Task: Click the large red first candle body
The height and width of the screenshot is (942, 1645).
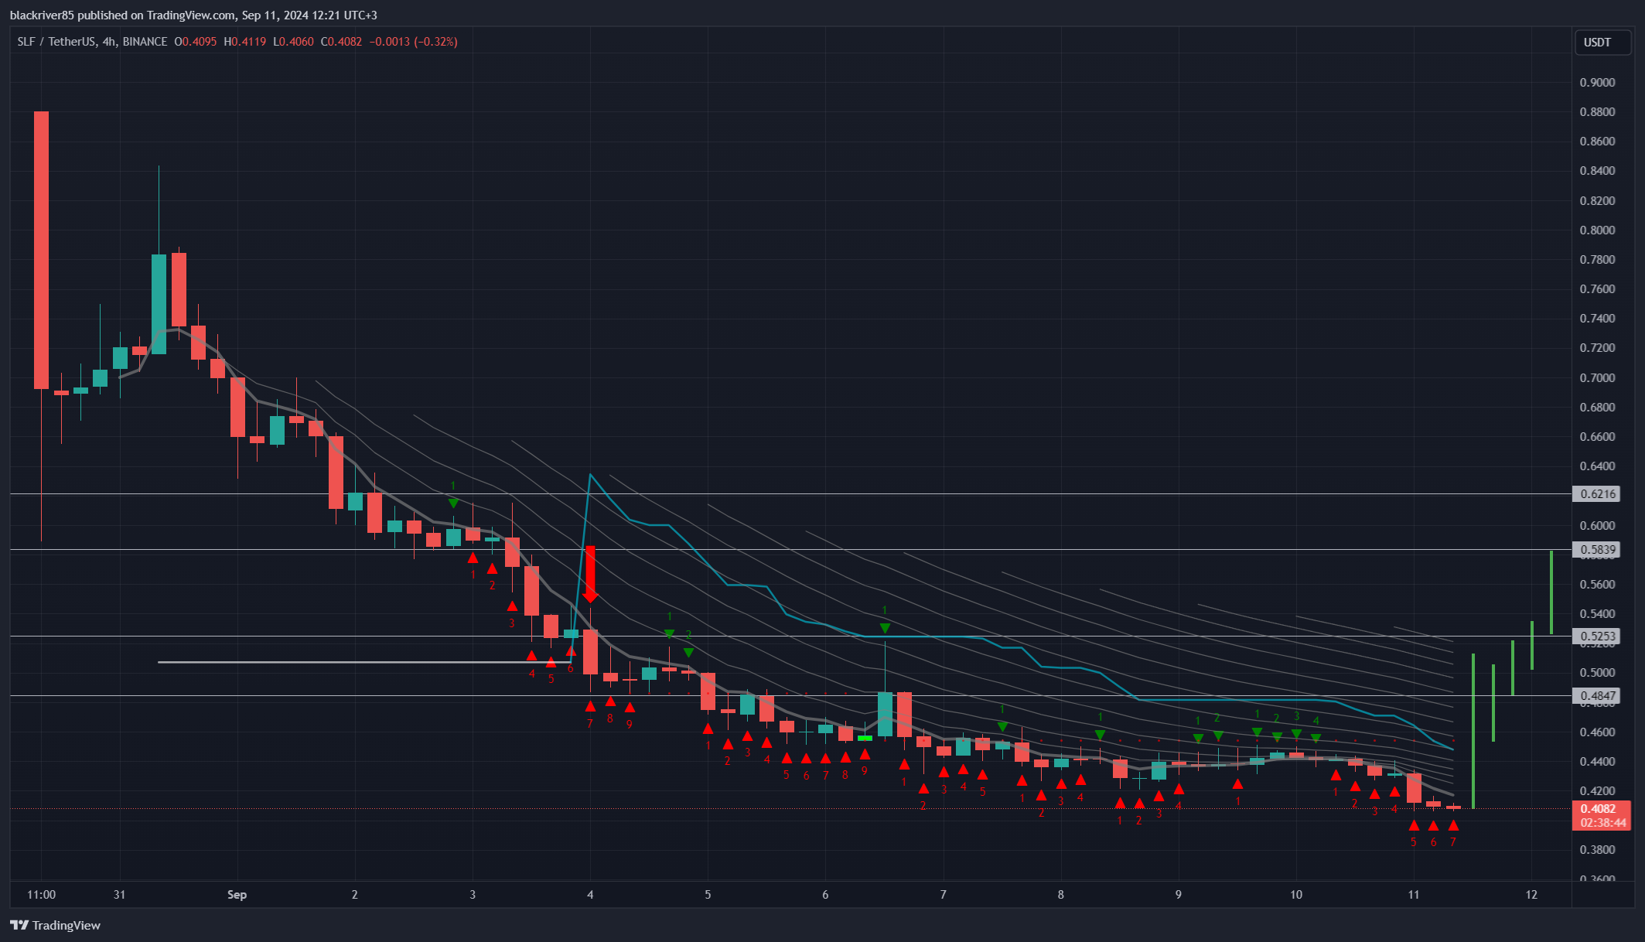Action: (41, 250)
